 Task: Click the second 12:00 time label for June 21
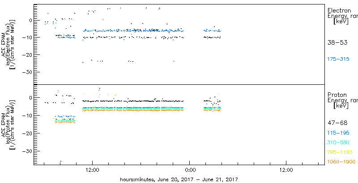(286, 171)
